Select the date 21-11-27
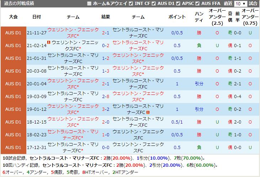Viewport: 260px width, 177px height. point(37,33)
